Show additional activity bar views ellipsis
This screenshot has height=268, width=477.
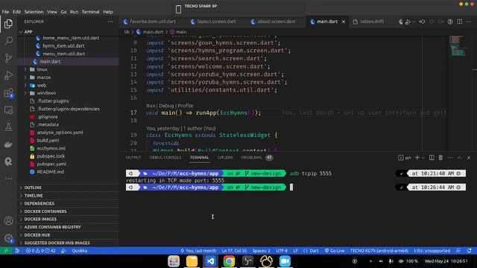point(8,179)
